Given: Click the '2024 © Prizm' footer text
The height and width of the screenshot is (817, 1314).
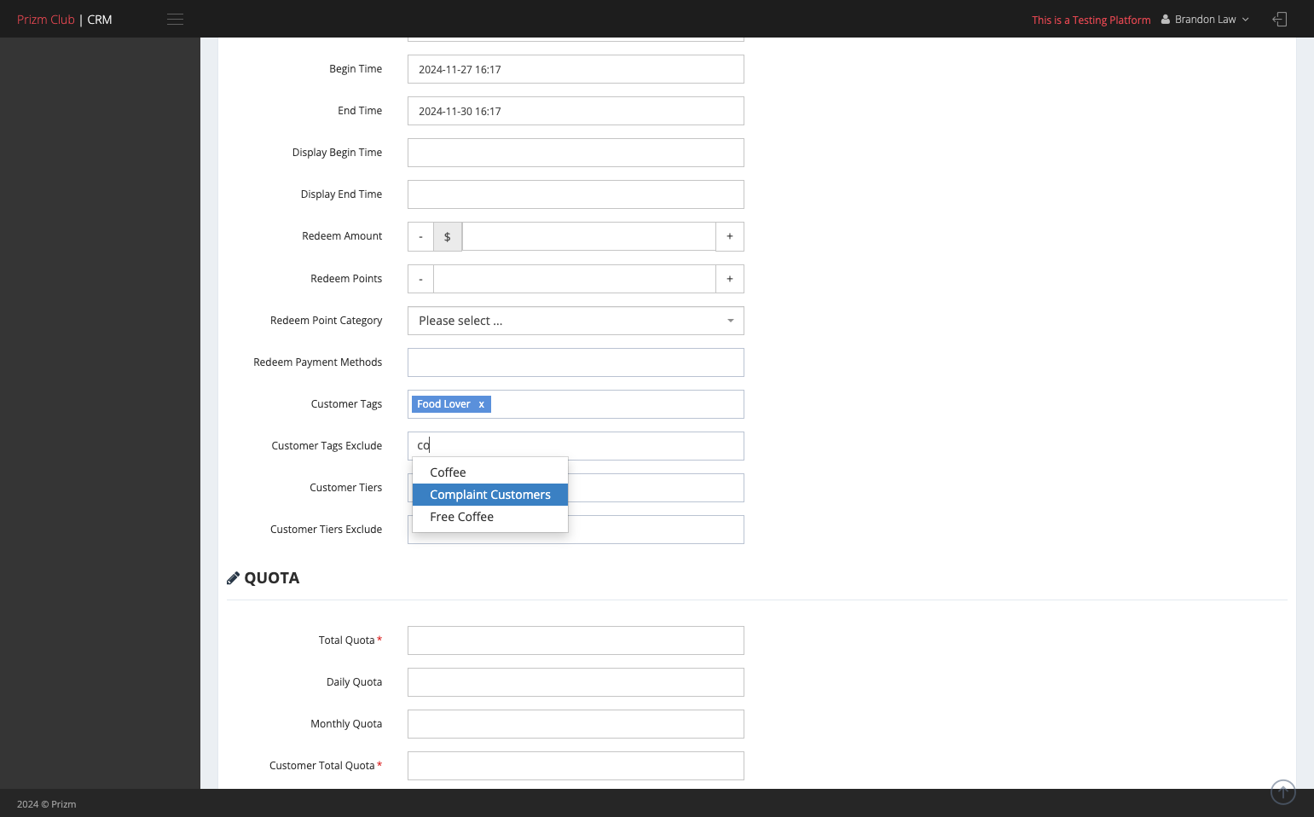Looking at the screenshot, I should coord(47,804).
